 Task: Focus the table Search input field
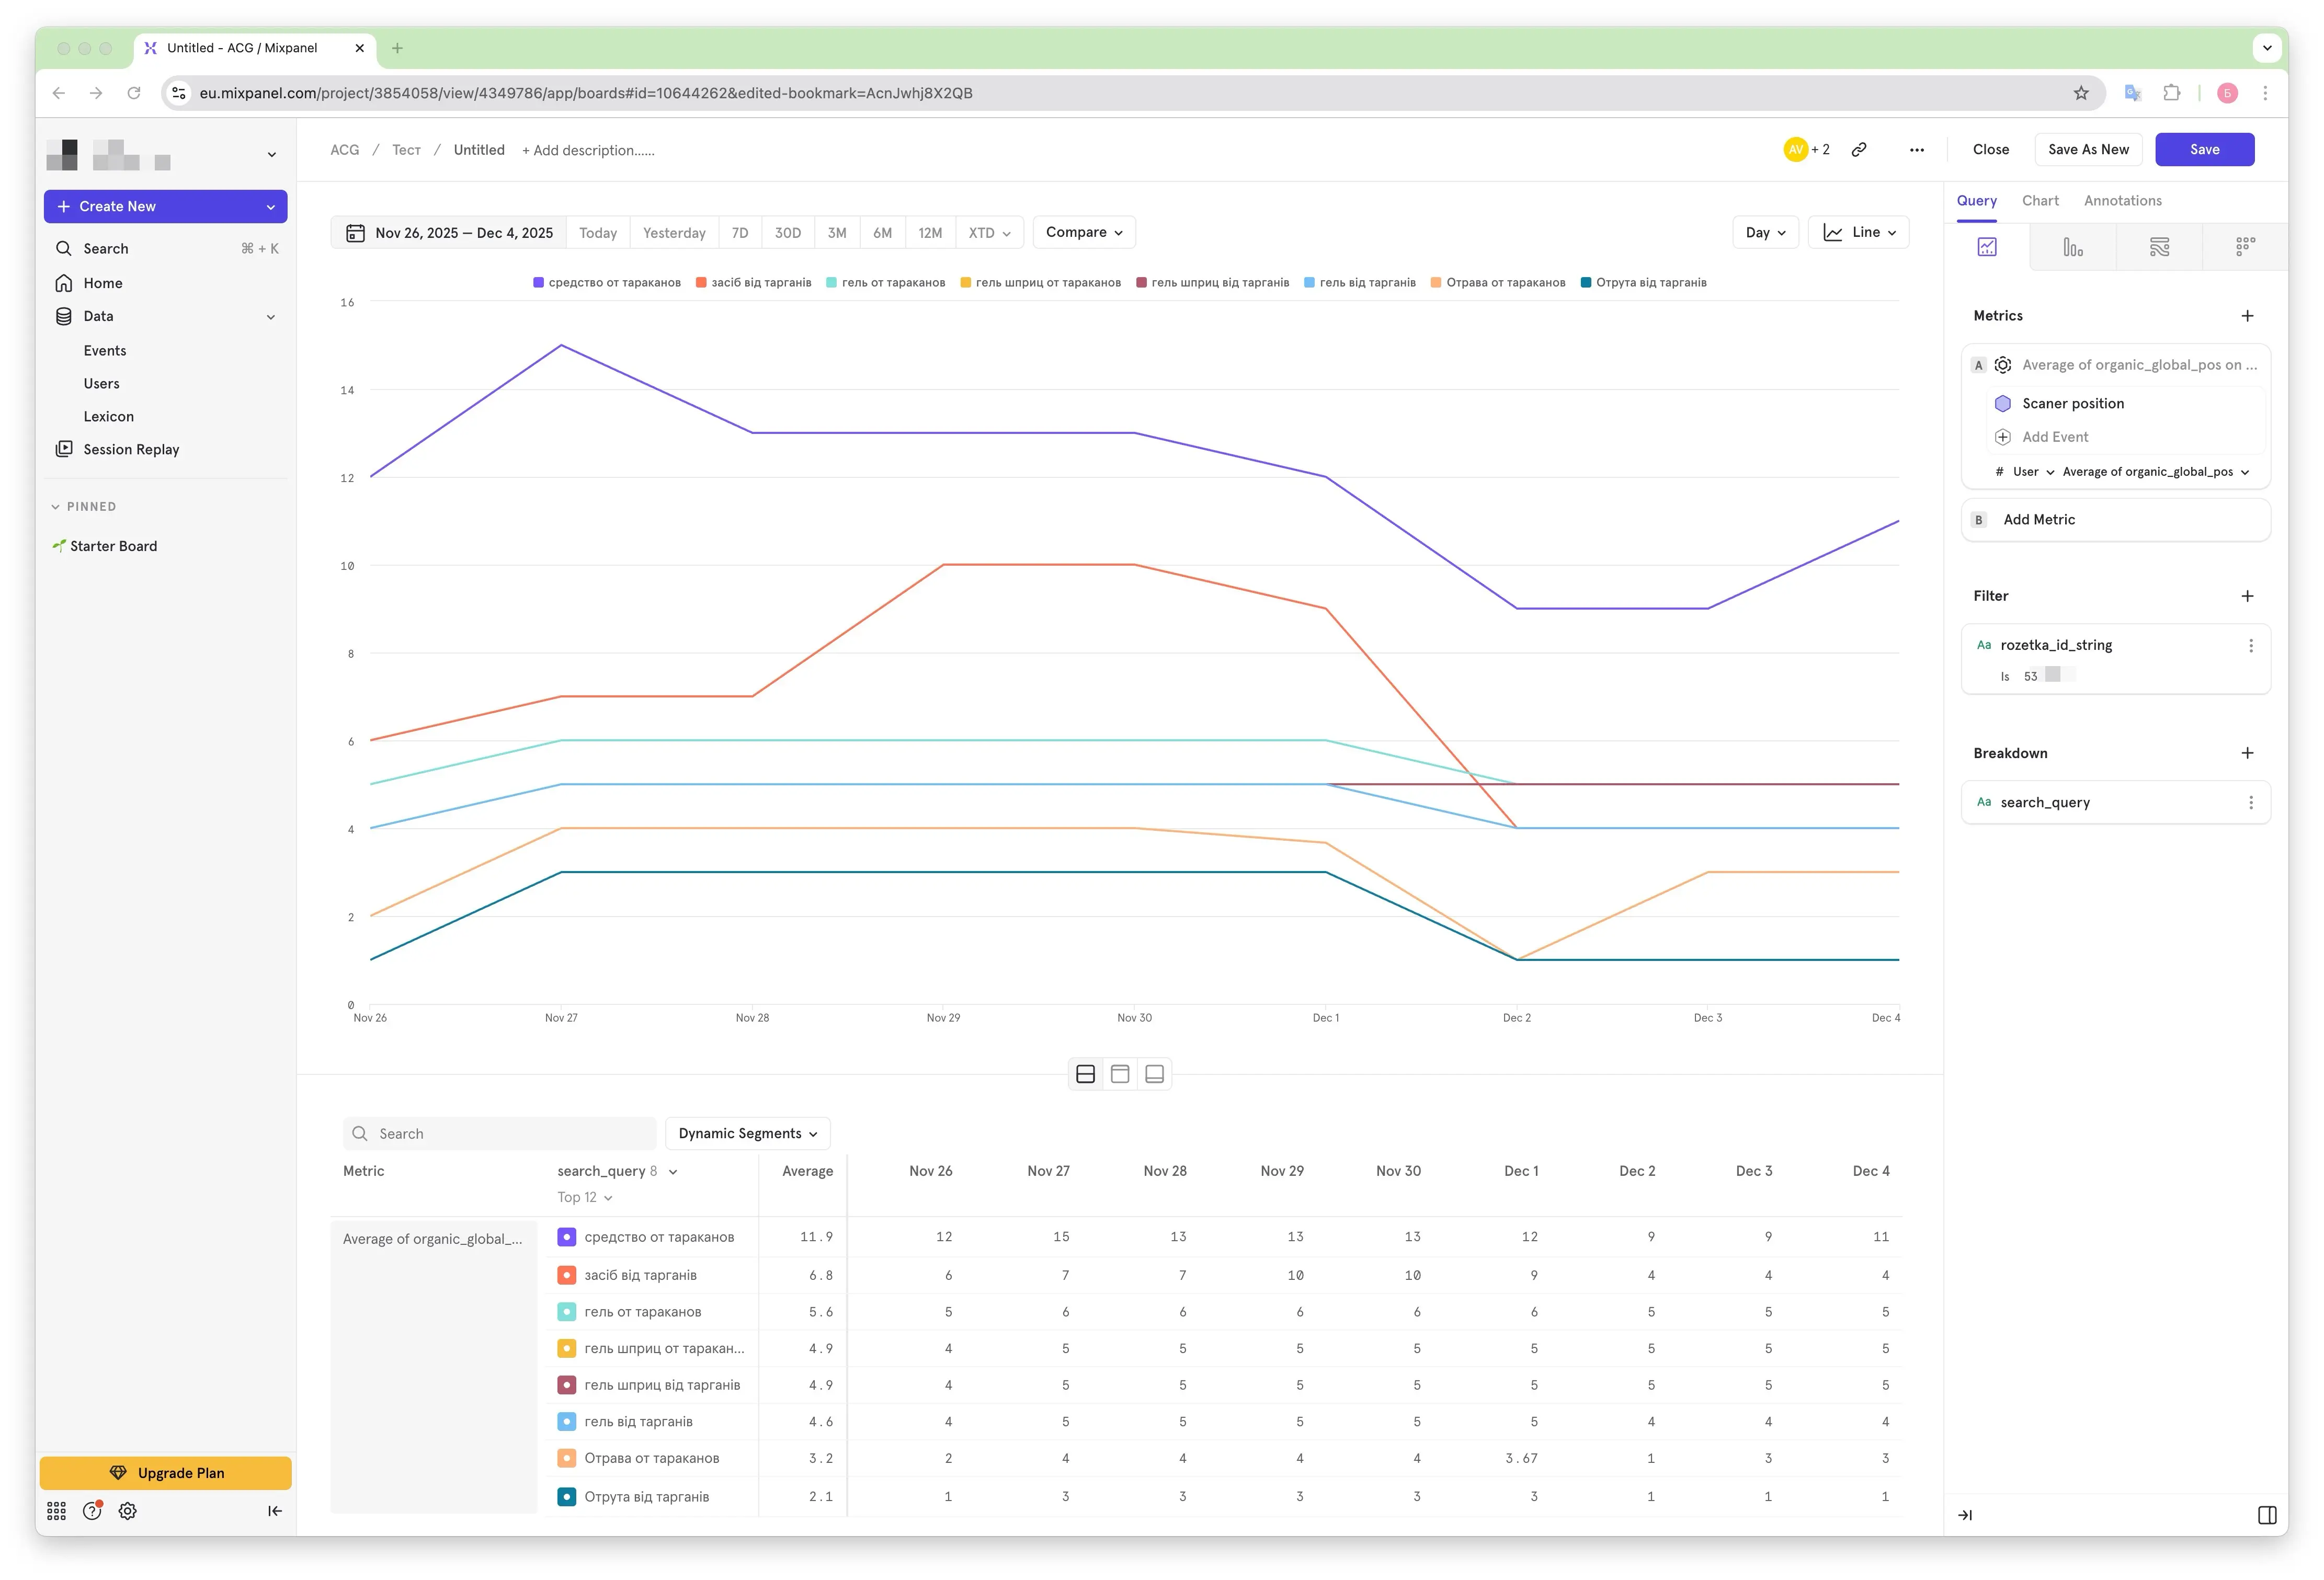pos(499,1133)
